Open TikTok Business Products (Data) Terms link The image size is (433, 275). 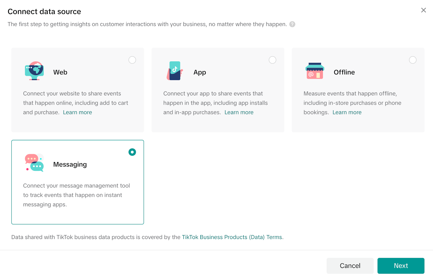(x=232, y=237)
